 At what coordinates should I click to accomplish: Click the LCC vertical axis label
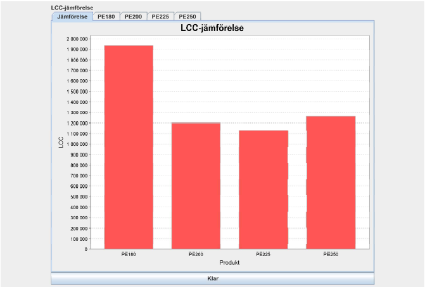point(61,143)
